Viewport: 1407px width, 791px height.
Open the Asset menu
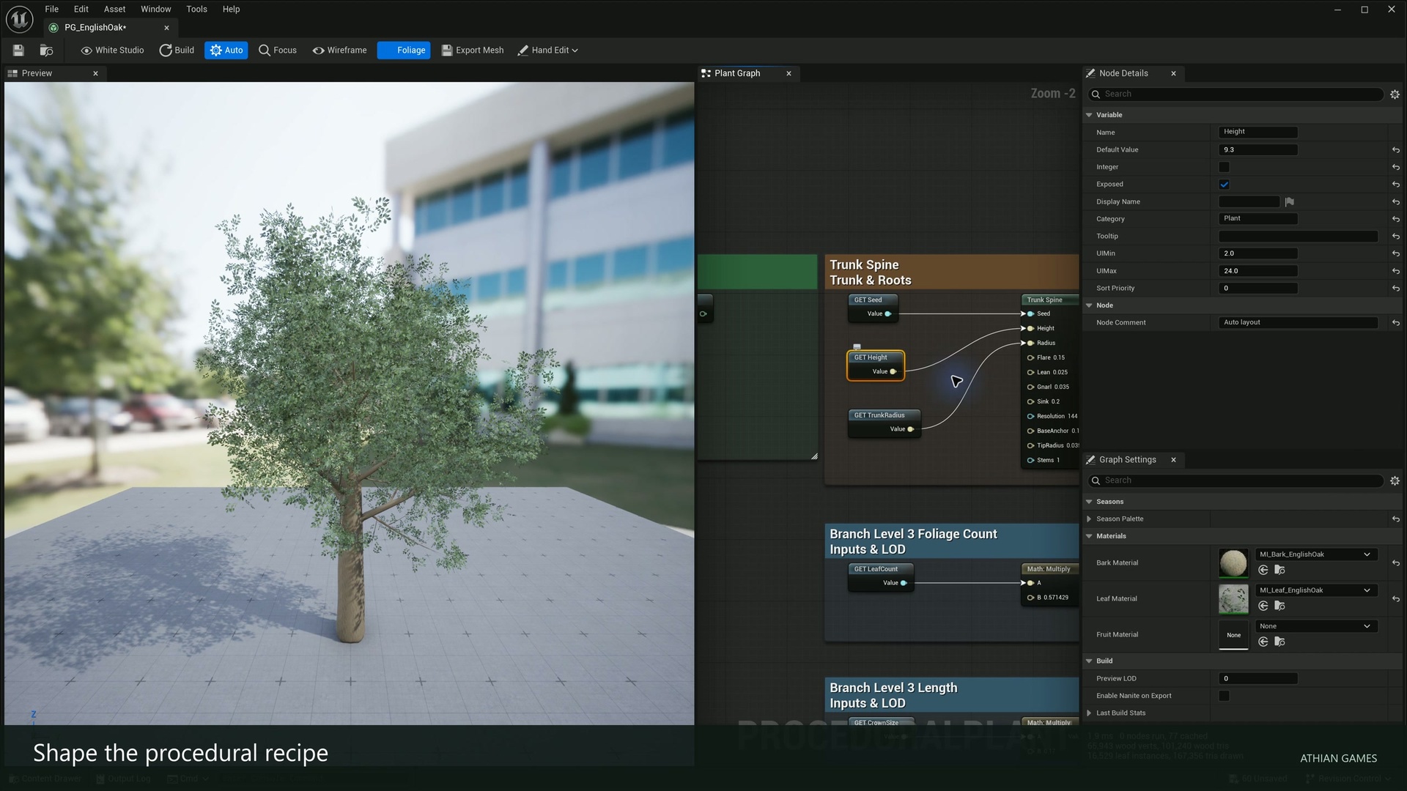pyautogui.click(x=114, y=9)
